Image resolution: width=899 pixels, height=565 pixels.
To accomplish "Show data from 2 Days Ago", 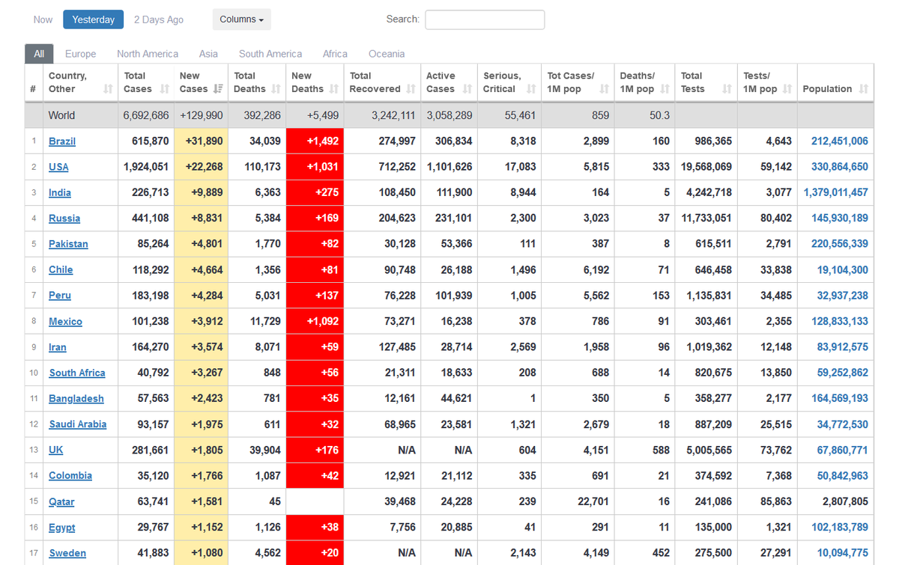I will pos(159,19).
